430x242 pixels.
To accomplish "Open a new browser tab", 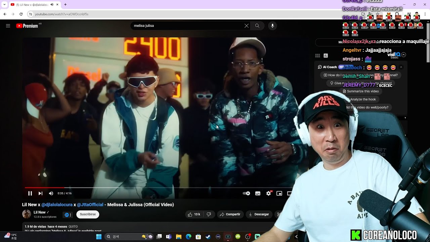I will pos(65,4).
